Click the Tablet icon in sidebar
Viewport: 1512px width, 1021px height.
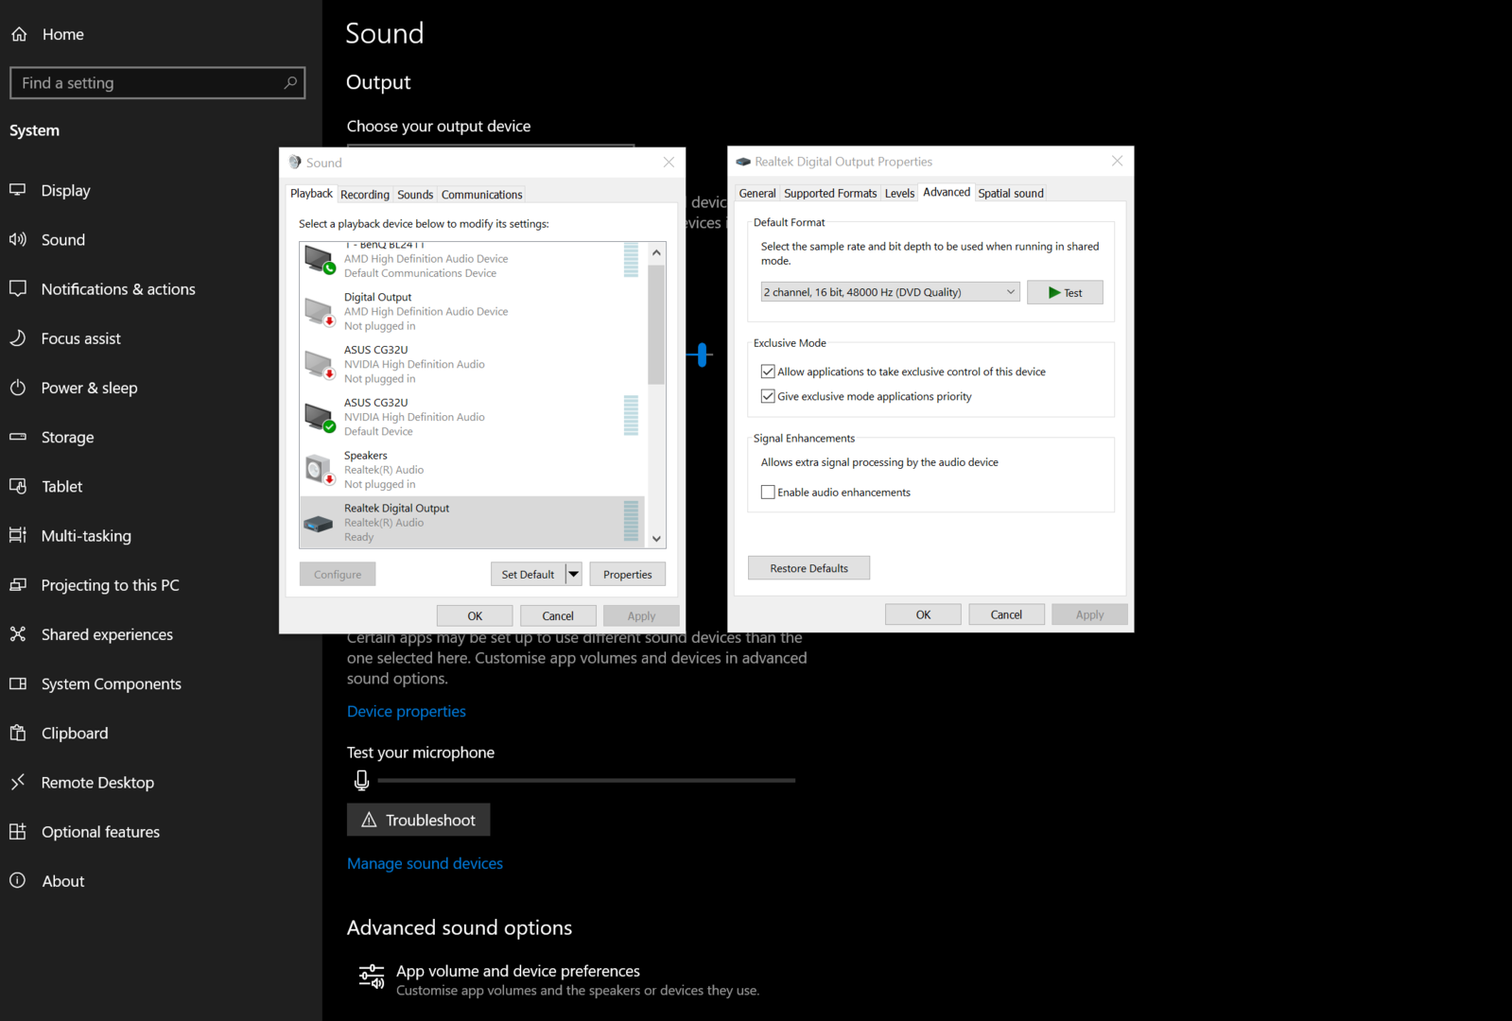tap(18, 486)
